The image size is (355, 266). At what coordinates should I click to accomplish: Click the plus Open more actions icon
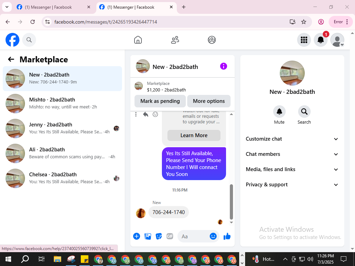pyautogui.click(x=137, y=236)
